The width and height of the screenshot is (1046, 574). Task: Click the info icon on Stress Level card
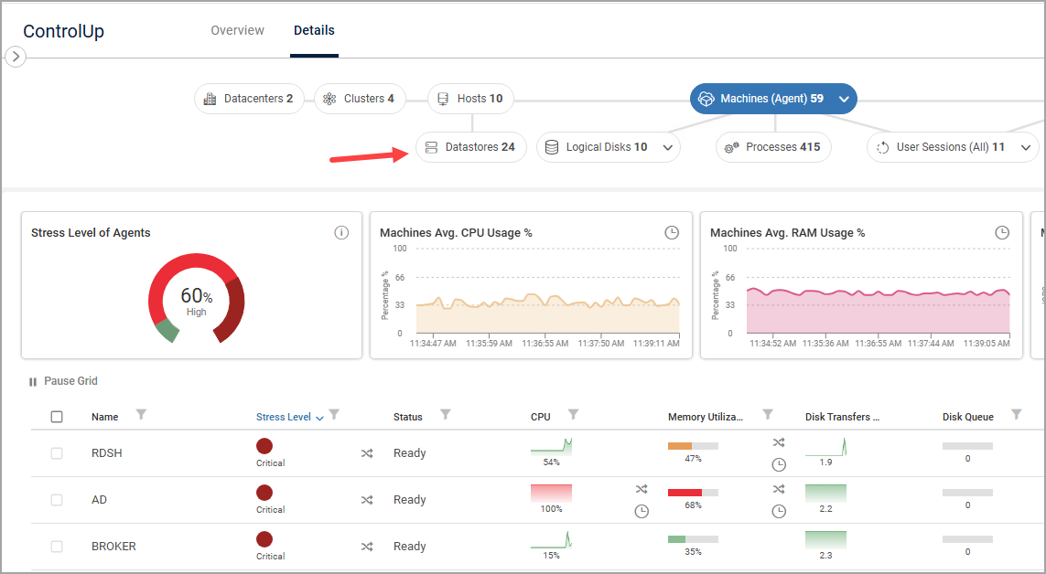point(341,233)
